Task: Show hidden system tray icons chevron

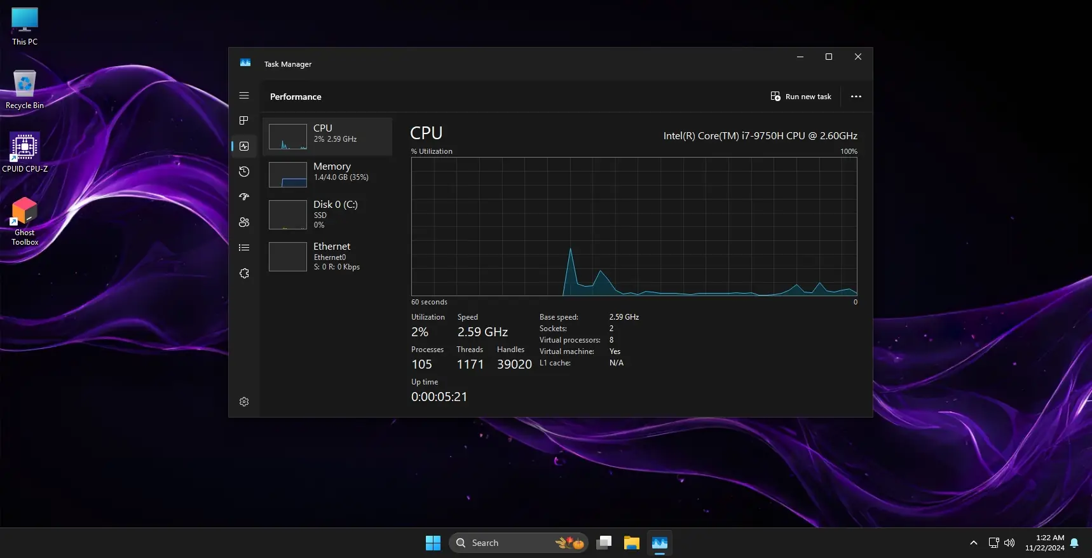Action: click(x=974, y=543)
